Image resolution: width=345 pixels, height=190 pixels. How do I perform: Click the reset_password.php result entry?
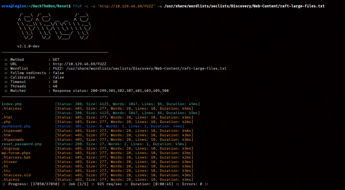click(x=22, y=144)
